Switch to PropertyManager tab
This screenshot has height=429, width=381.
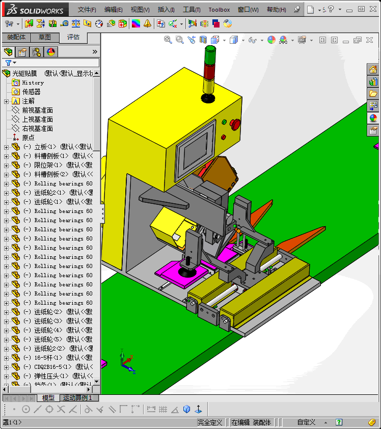point(22,51)
